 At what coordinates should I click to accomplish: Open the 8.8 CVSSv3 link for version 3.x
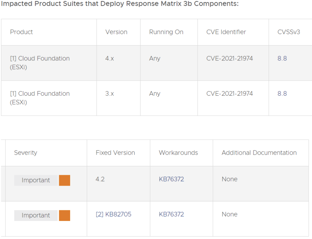(x=282, y=94)
